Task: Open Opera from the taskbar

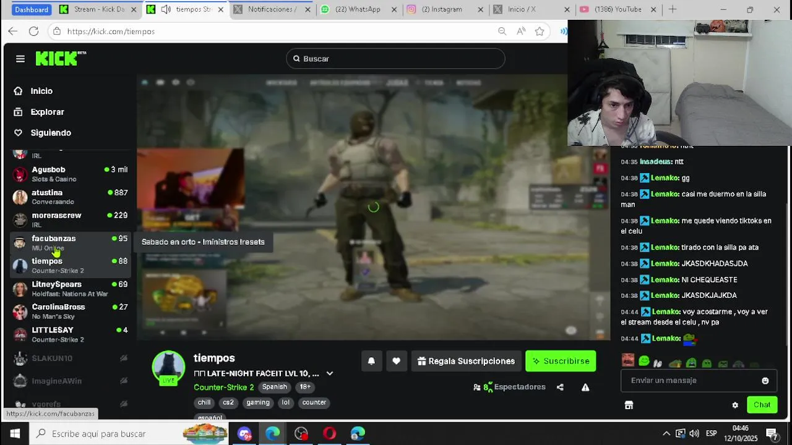Action: (x=330, y=434)
